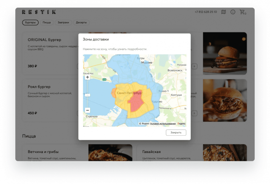270x184 pixels.
Task: Click the map zoom slider handle
Action: [88, 95]
